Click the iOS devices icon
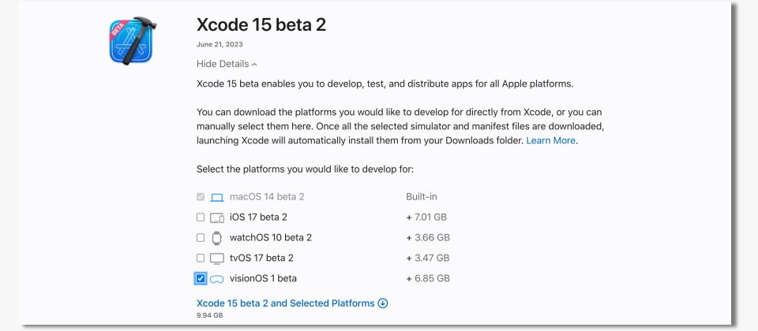The width and height of the screenshot is (758, 331). (217, 218)
